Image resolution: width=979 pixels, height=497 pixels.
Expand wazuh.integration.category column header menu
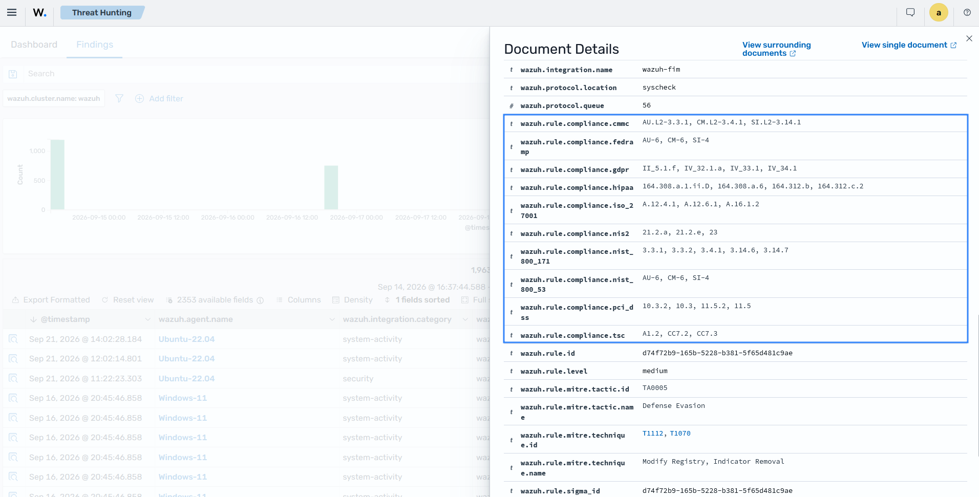coord(465,319)
